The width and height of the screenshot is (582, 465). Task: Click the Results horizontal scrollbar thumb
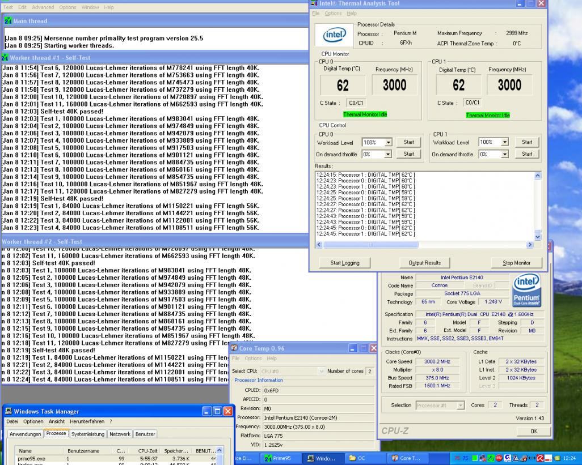[370, 245]
